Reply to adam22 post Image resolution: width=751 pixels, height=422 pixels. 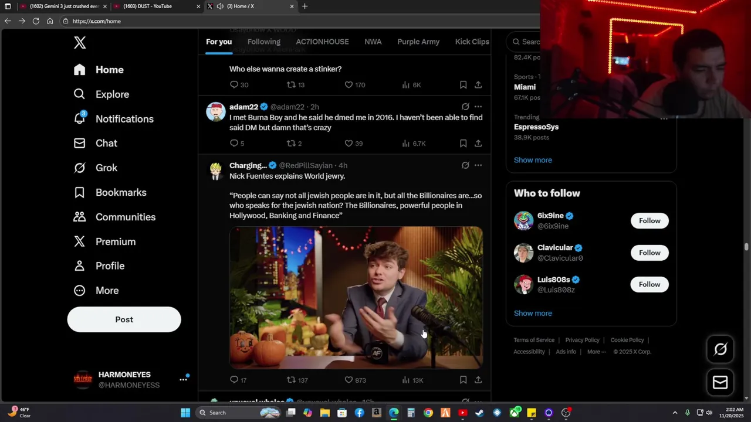tap(237, 144)
